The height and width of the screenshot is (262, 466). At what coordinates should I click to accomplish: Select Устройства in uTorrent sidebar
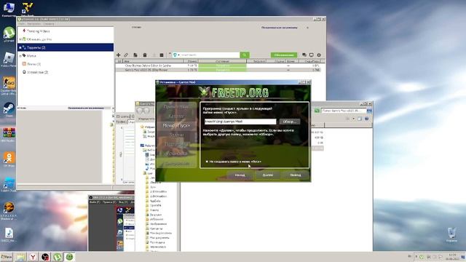coord(37,72)
